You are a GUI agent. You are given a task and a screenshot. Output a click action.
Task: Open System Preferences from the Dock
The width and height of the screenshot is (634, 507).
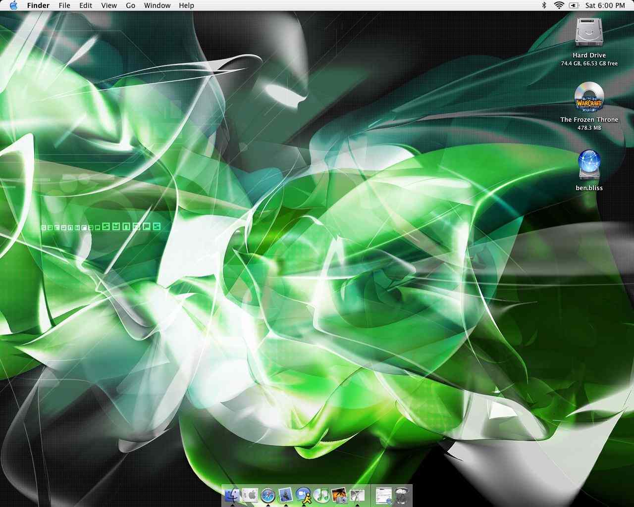[250, 495]
